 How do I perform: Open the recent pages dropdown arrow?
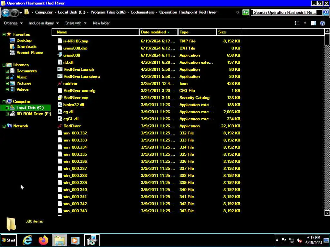click(x=21, y=13)
